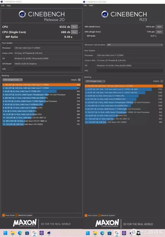Open Minimum Test Duration dropdown set to Off
Image resolution: width=165 pixels, height=237 pixels.
tap(135, 45)
